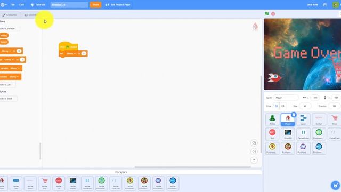Select the green Purchase sprite in the sprite list
This screenshot has width=341, height=192.
[319, 134]
